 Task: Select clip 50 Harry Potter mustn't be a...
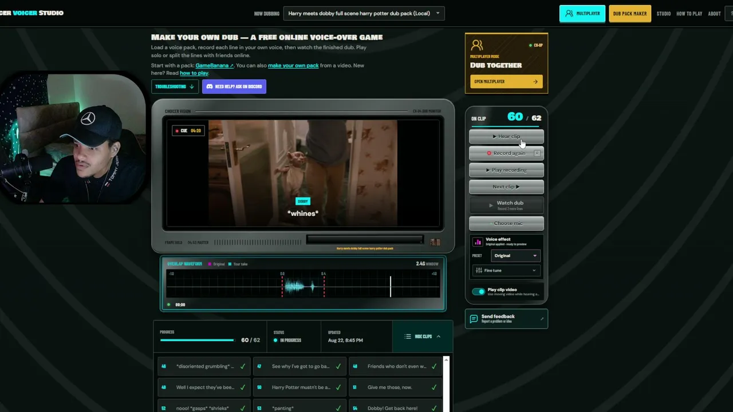coord(299,387)
